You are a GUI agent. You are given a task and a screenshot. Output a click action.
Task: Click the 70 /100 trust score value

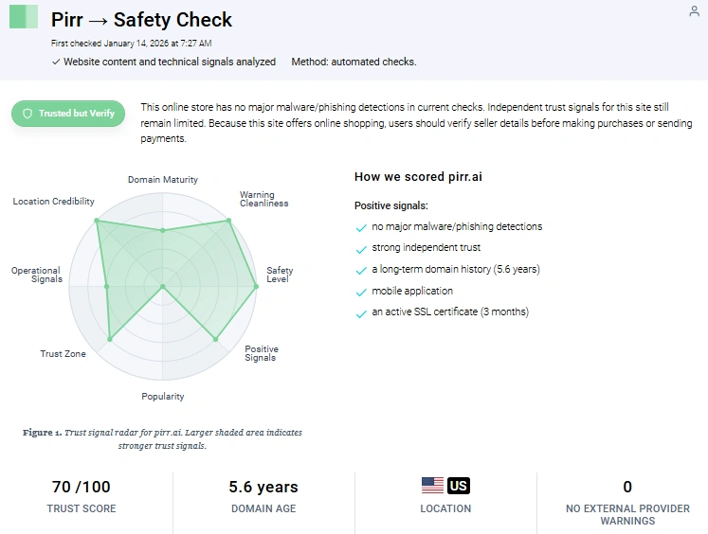click(82, 487)
